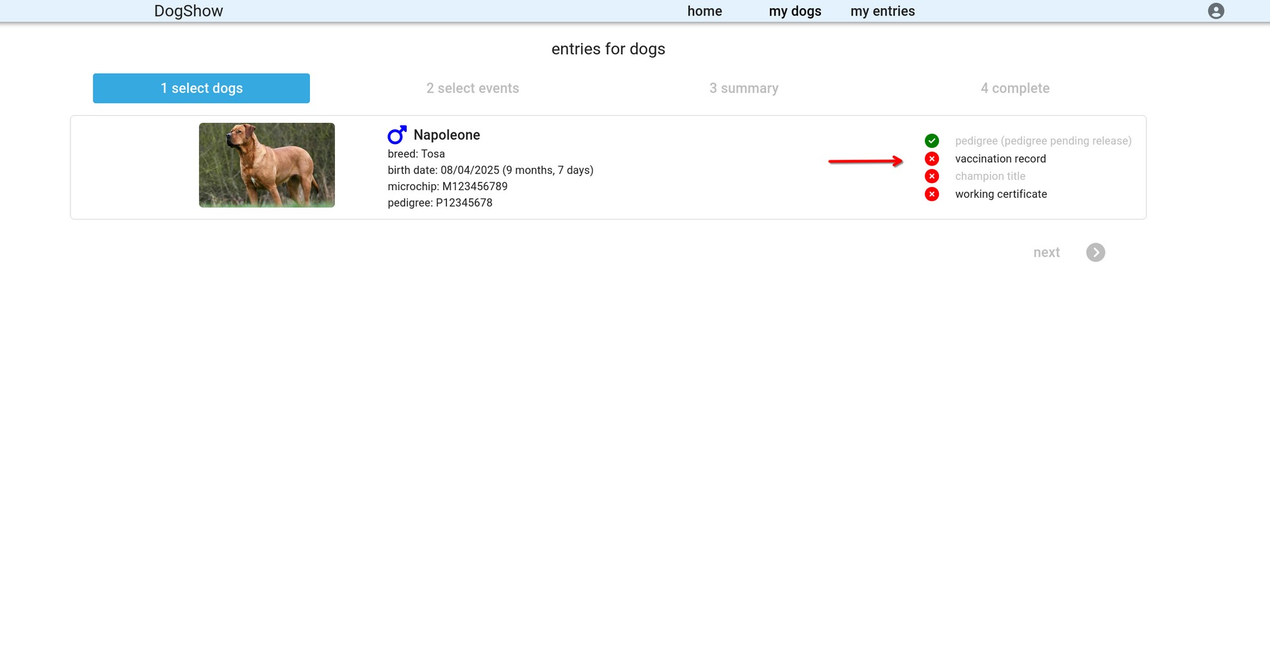The width and height of the screenshot is (1270, 672).
Task: Click the entries for dogs heading
Action: [x=608, y=49]
